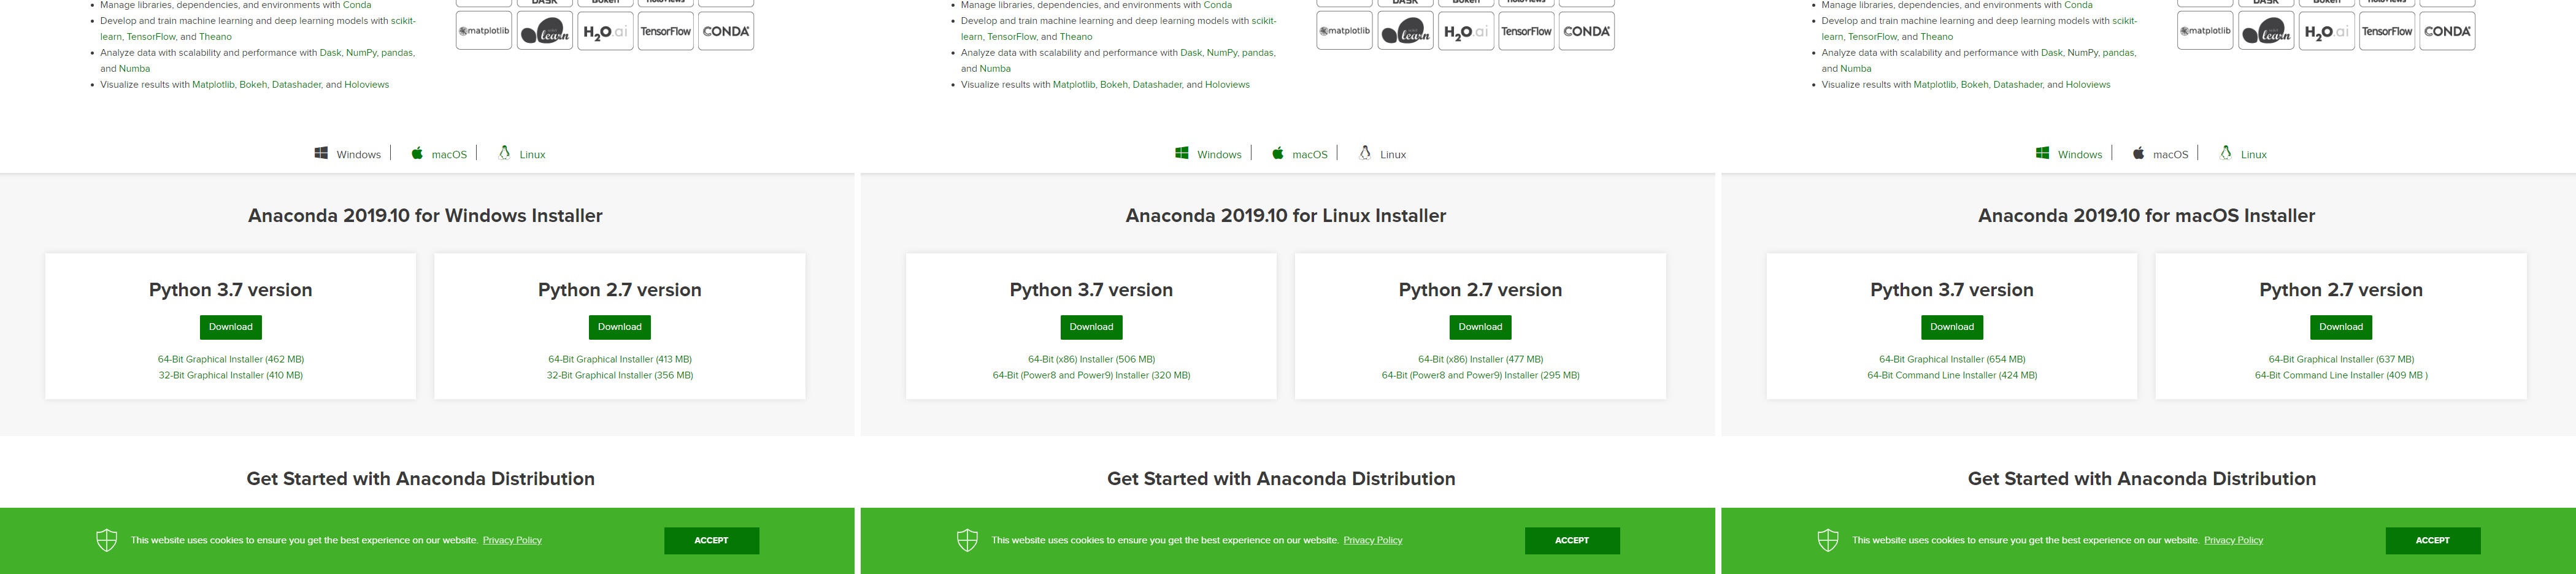Click the TensorFlow logo in the Linux installer panel

click(1527, 31)
